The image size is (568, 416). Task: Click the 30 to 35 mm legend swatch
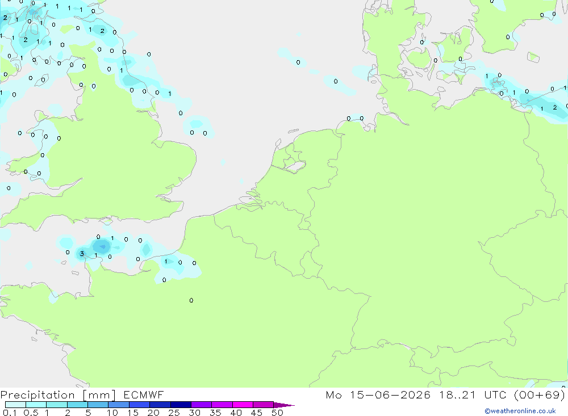pyautogui.click(x=201, y=405)
